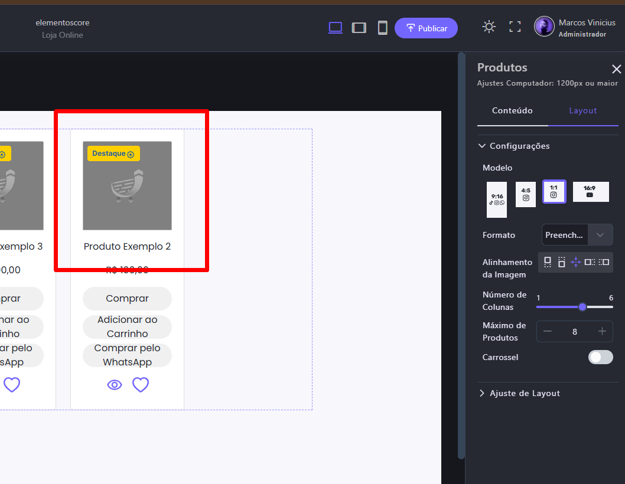Viewport: 625px width, 484px height.
Task: Set image alignment to center
Action: coord(575,262)
